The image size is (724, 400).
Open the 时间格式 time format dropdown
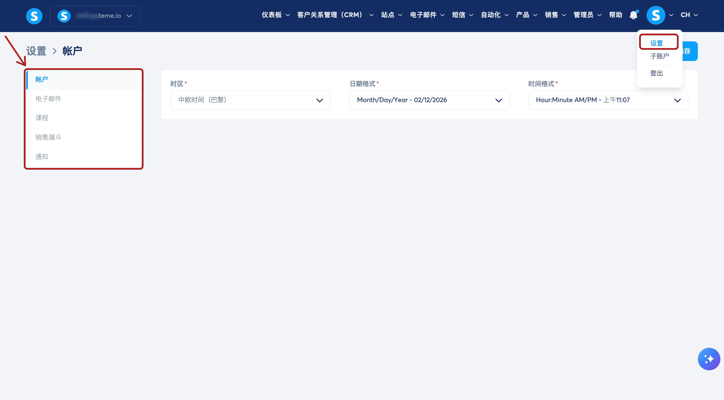608,100
